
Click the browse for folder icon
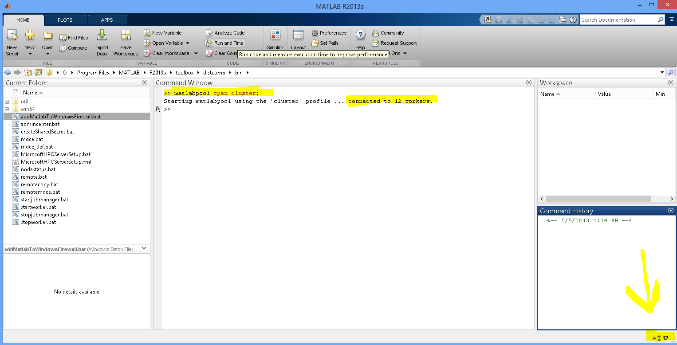click(38, 72)
